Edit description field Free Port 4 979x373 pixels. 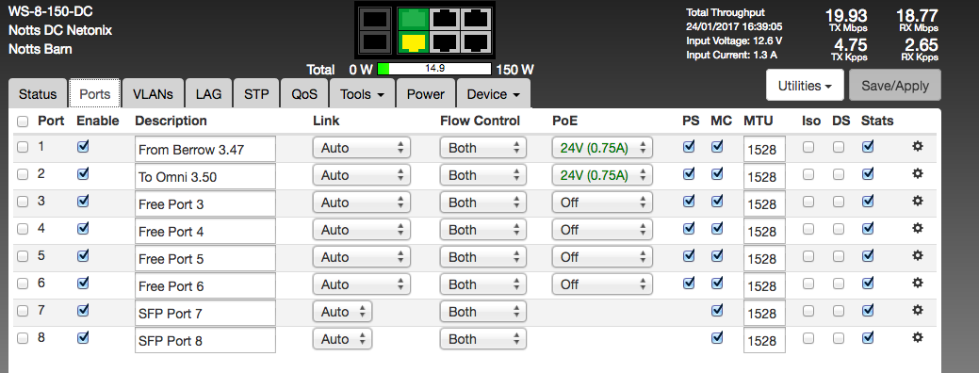coord(204,232)
